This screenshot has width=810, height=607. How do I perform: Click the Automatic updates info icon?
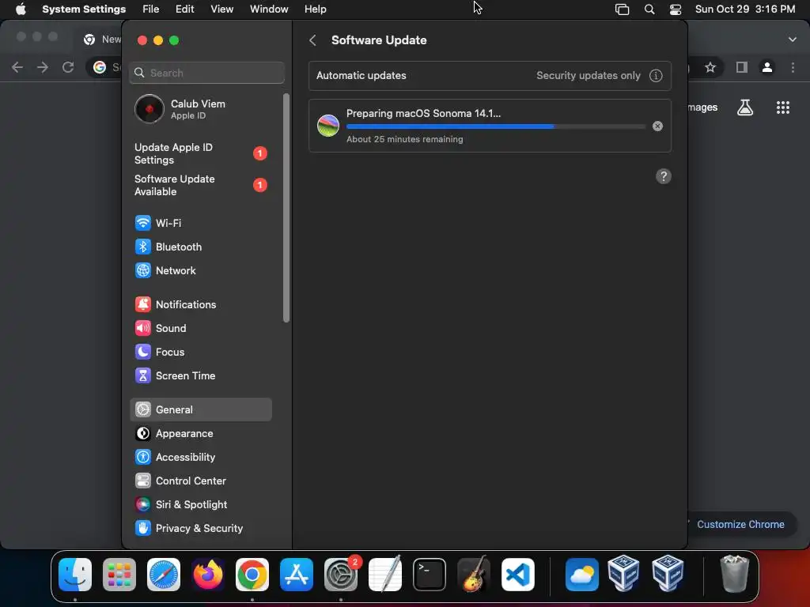pos(656,76)
